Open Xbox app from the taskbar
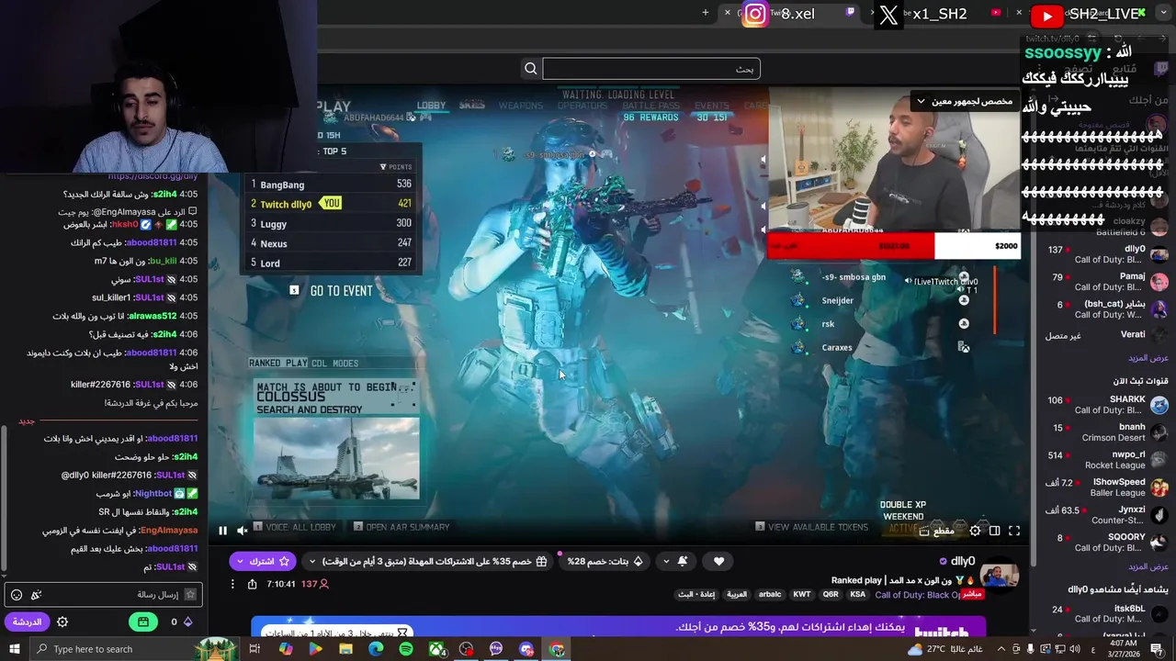1176x661 pixels. point(436,649)
